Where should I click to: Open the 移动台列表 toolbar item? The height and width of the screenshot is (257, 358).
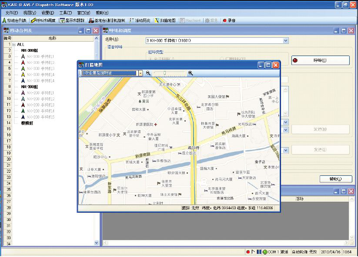[x=15, y=20]
